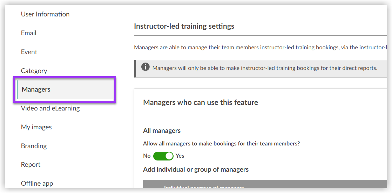
Task: Open User Information settings in the sidebar
Action: pos(45,14)
